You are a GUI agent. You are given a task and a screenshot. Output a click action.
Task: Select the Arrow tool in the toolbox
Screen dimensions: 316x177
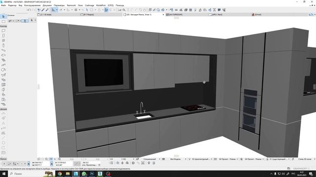[x=3, y=16]
